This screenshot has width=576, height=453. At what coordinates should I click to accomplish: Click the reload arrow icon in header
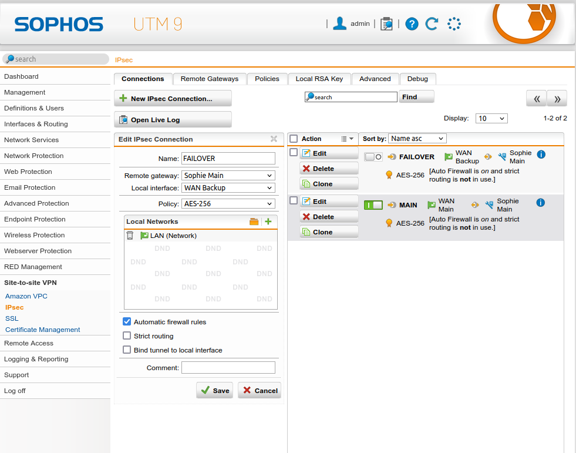point(432,24)
